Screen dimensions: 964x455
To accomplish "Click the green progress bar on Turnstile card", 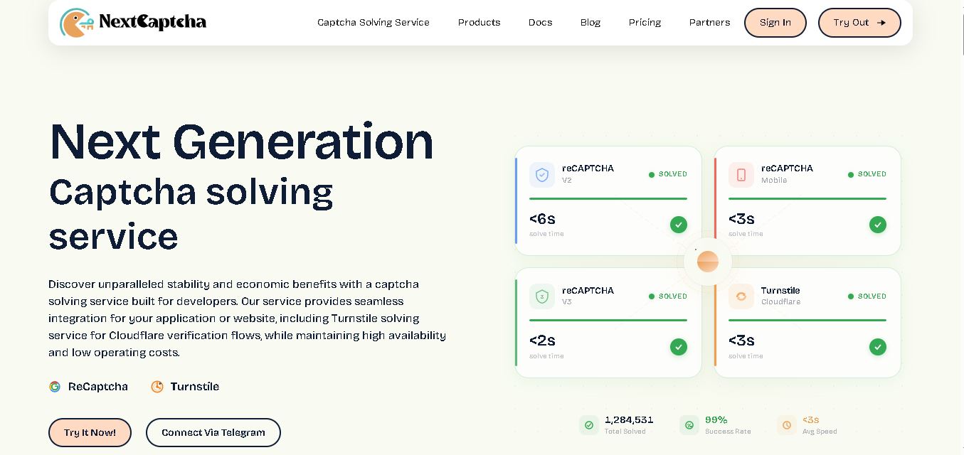I will coord(807,321).
